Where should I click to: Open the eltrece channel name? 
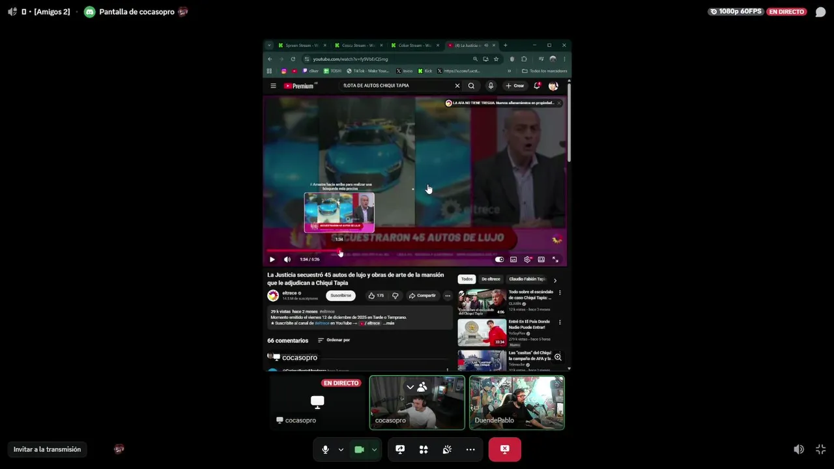tap(290, 293)
